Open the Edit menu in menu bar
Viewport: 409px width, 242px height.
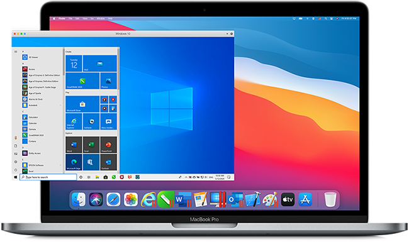point(77,18)
